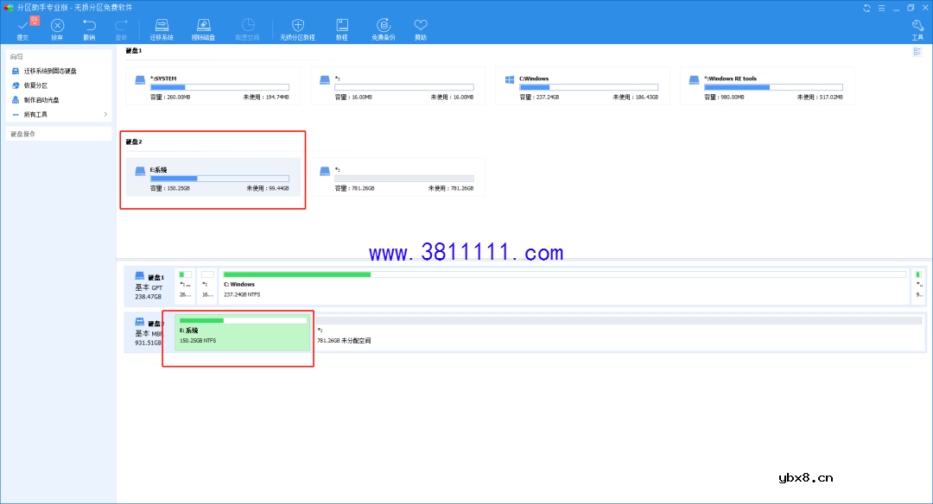Toggle the disk list view mode icon
Viewport: 933px width, 504px height.
click(x=917, y=52)
